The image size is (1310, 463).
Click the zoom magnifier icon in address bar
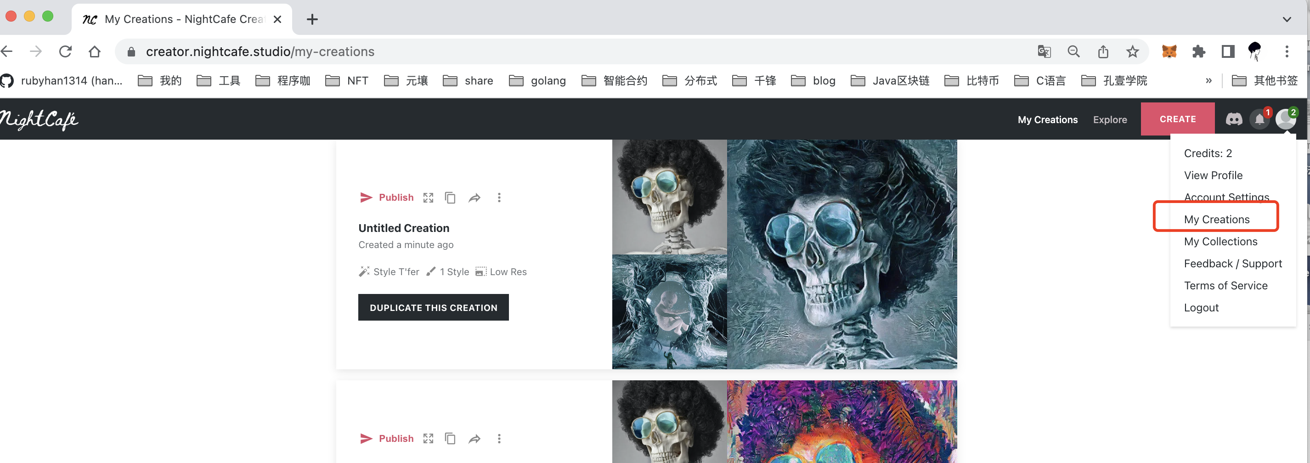(x=1073, y=51)
